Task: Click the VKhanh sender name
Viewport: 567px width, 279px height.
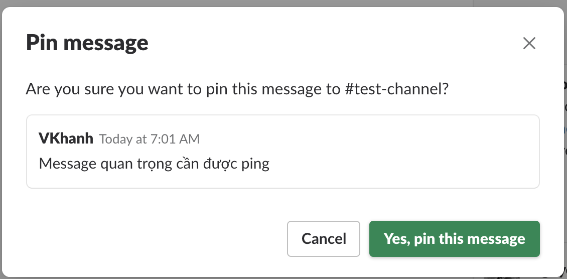Action: click(x=66, y=138)
